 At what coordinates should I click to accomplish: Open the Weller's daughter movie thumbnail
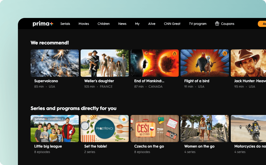click(105, 63)
